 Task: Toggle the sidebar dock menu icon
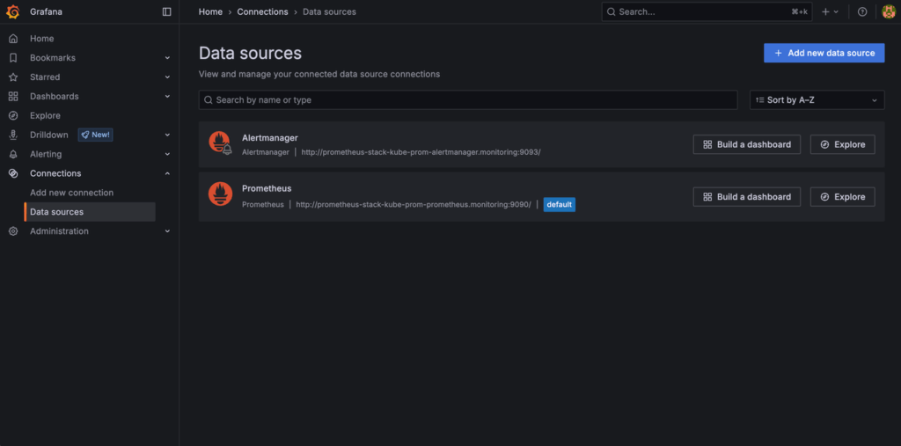pyautogui.click(x=166, y=11)
